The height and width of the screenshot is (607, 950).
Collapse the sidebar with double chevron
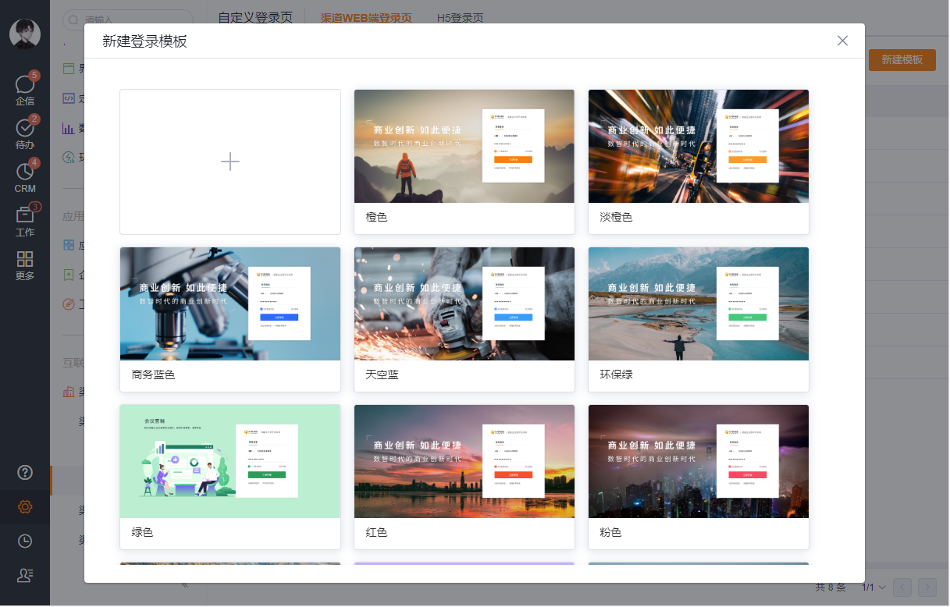[x=185, y=584]
